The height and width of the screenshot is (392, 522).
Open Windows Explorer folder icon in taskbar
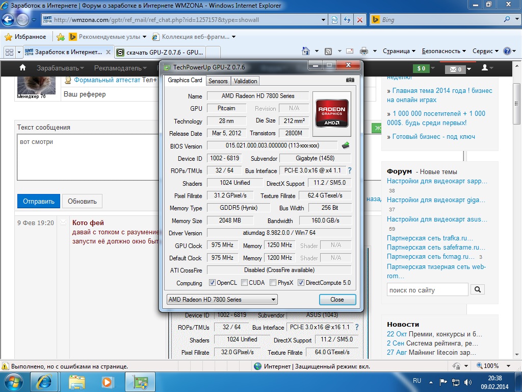pyautogui.click(x=76, y=382)
